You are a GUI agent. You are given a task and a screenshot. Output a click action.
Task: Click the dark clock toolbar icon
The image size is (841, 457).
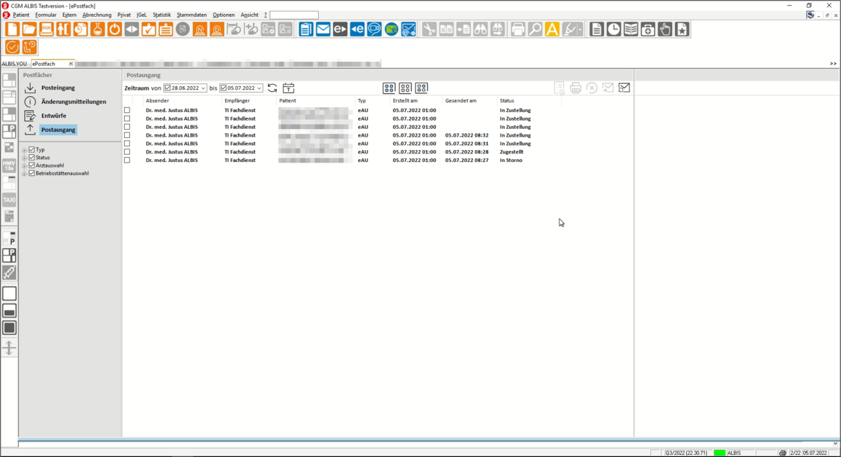(x=614, y=29)
